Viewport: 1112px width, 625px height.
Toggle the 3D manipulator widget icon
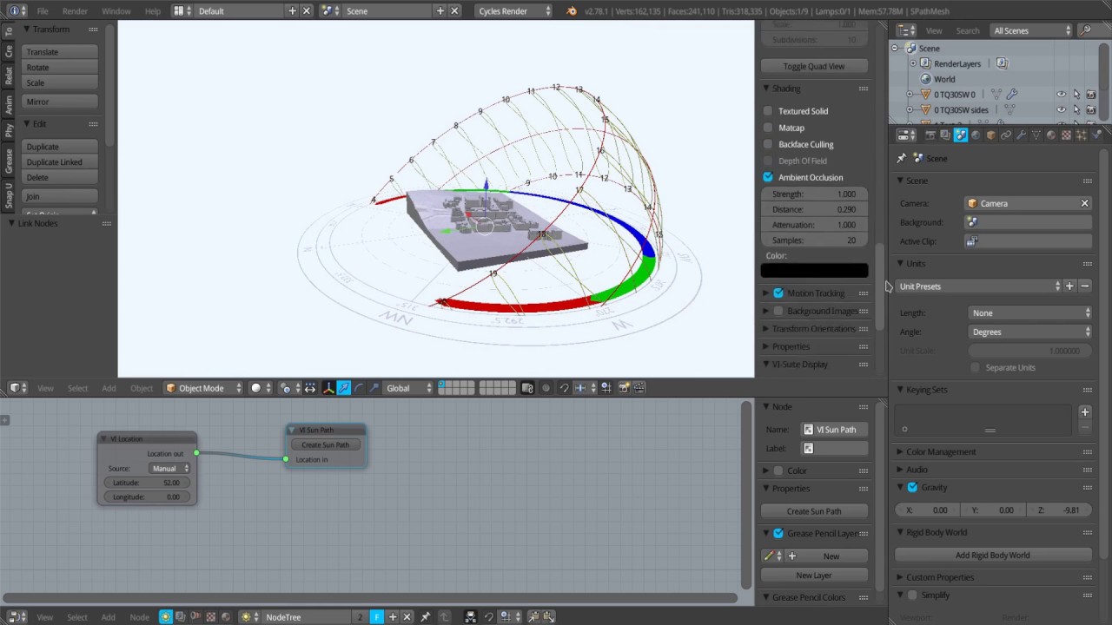tap(328, 388)
